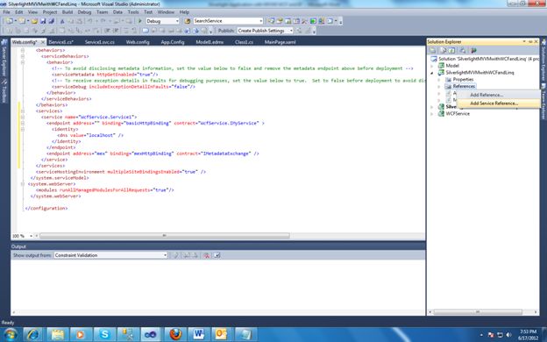This screenshot has width=547, height=342.
Task: Click the Properties icon in Solution Explorer toolbar
Action: 433,51
